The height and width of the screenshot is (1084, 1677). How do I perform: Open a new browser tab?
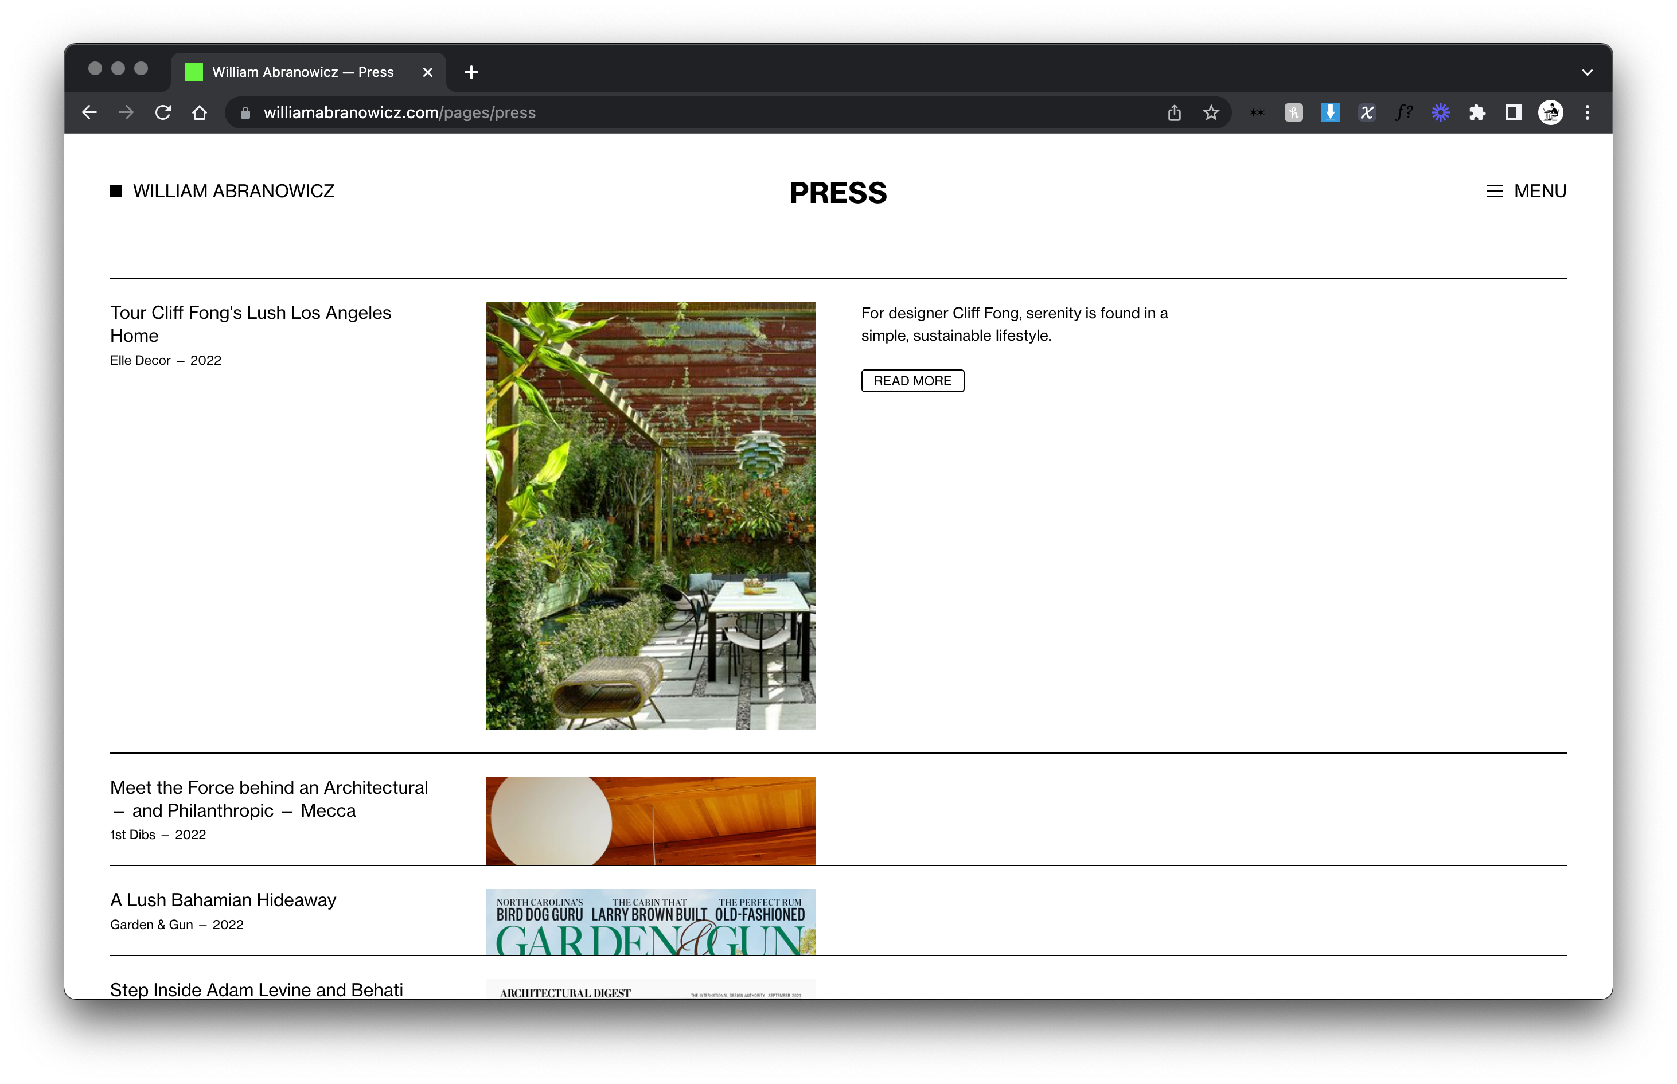coord(471,72)
